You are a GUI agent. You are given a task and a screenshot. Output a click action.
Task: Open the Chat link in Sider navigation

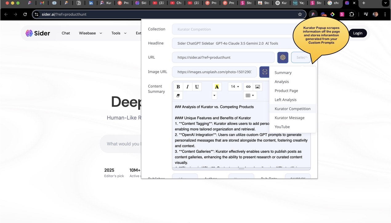pyautogui.click(x=66, y=33)
